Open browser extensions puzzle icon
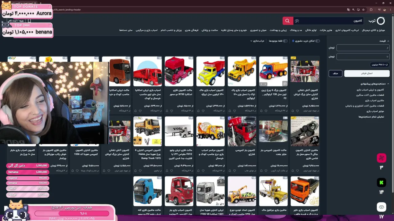Image resolution: width=394 pixels, height=221 pixels. coord(371,10)
